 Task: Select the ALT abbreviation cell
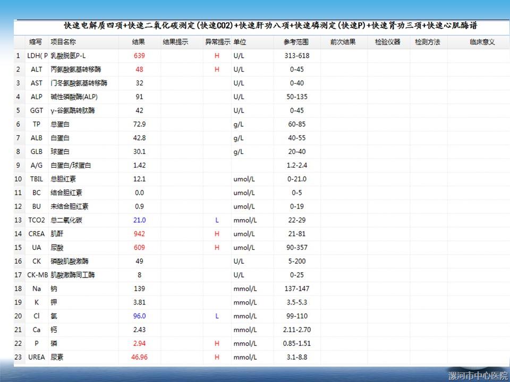[x=36, y=70]
